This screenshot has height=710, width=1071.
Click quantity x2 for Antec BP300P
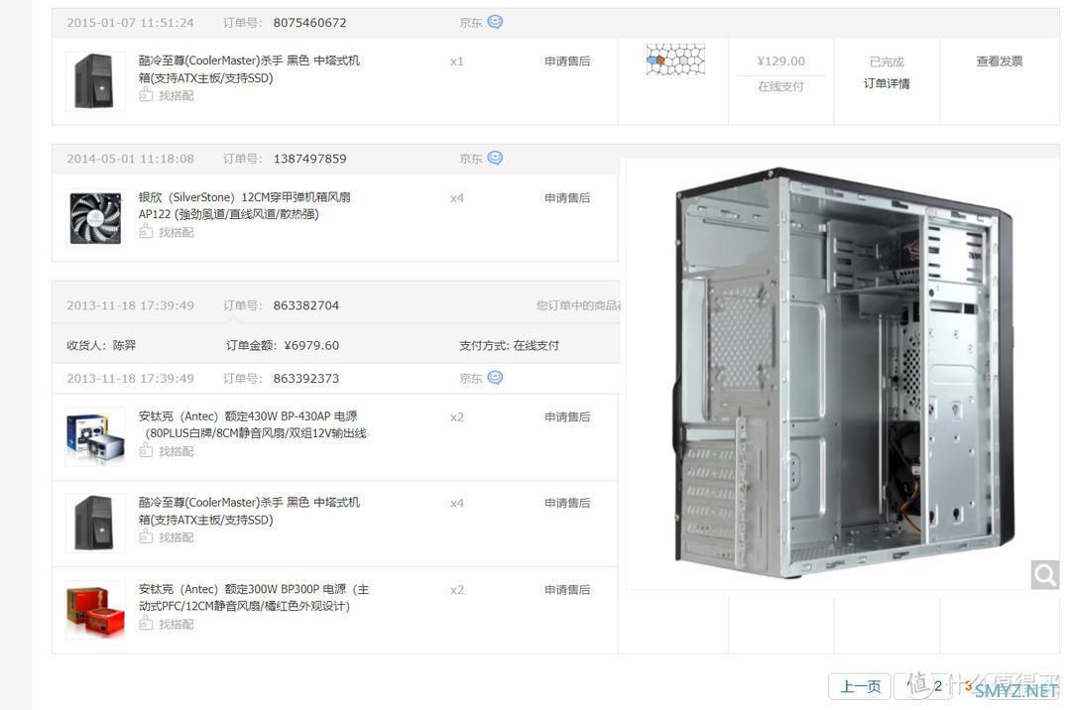point(457,590)
